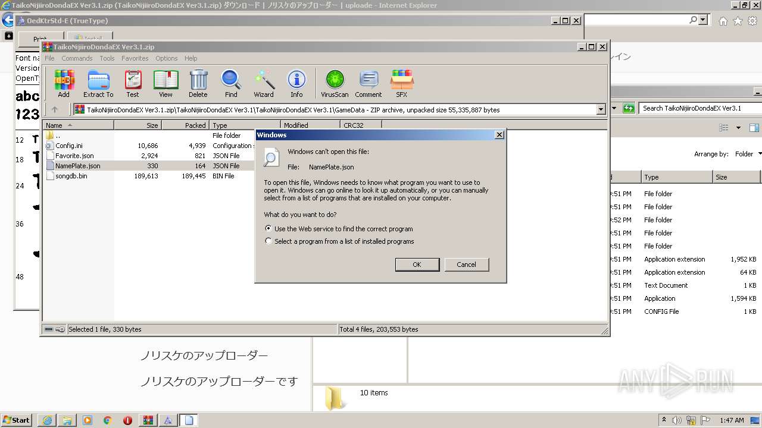Open the Help menu
Image resolution: width=762 pixels, height=428 pixels.
[x=190, y=58]
